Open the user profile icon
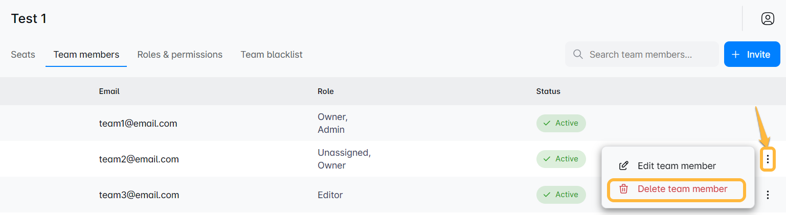 click(x=767, y=19)
